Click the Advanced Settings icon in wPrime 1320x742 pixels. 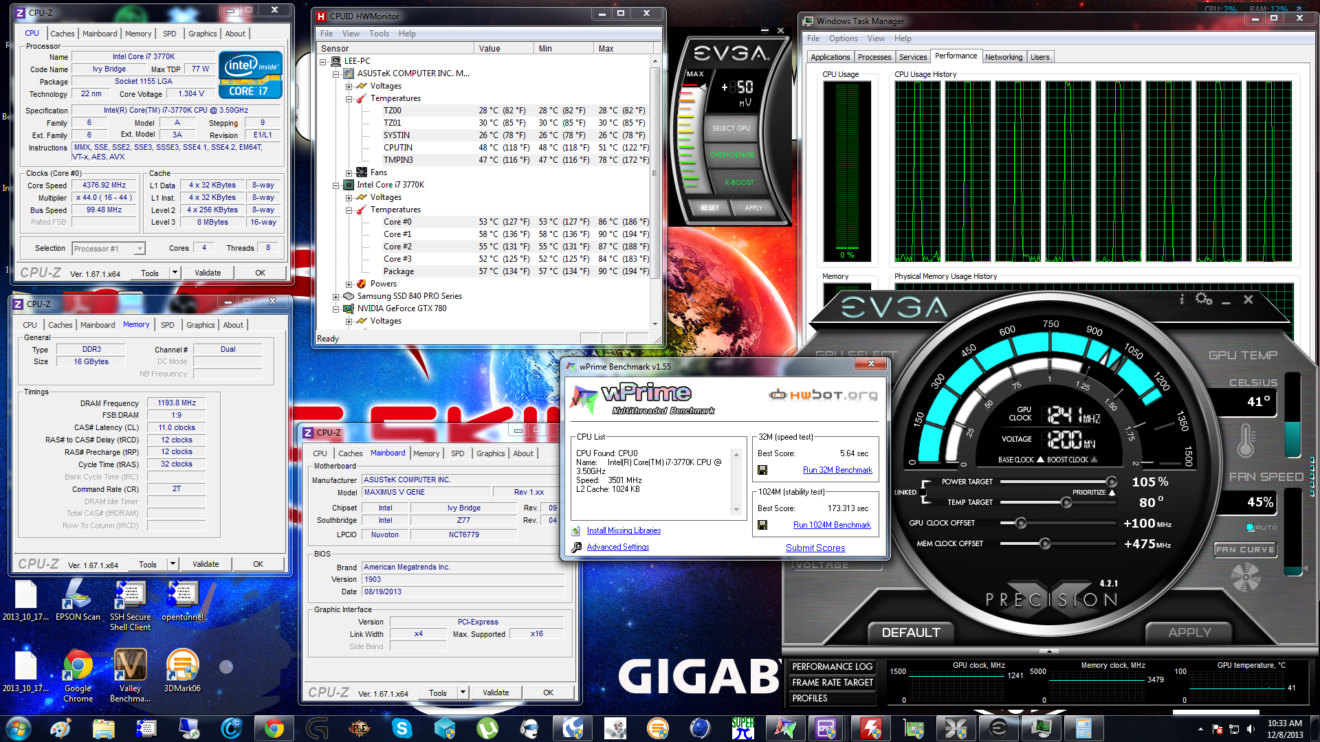(x=576, y=547)
